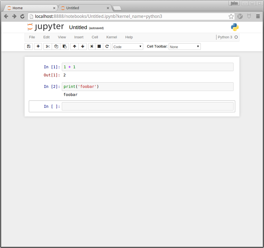Viewport: 264px width, 248px height.
Task: Click the Untitled notebook title to rename
Action: [x=78, y=27]
